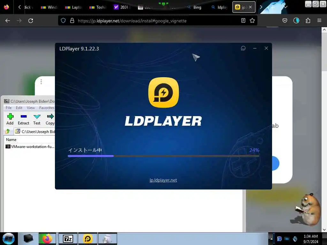Click the three-dot menu on the page card

point(41,82)
